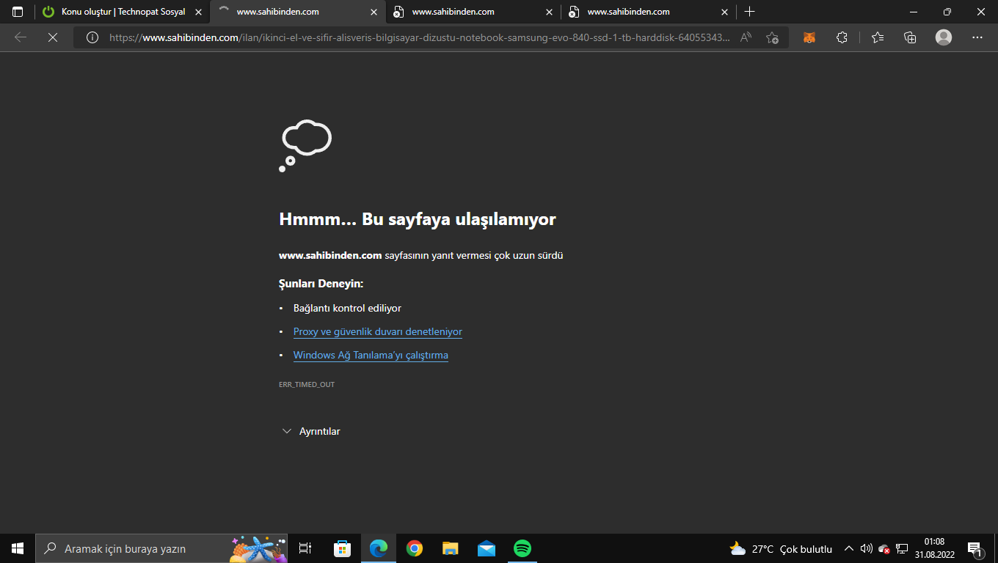Image resolution: width=998 pixels, height=563 pixels.
Task: Open the 27°C Çok bulutlu weather widget
Action: (x=781, y=548)
